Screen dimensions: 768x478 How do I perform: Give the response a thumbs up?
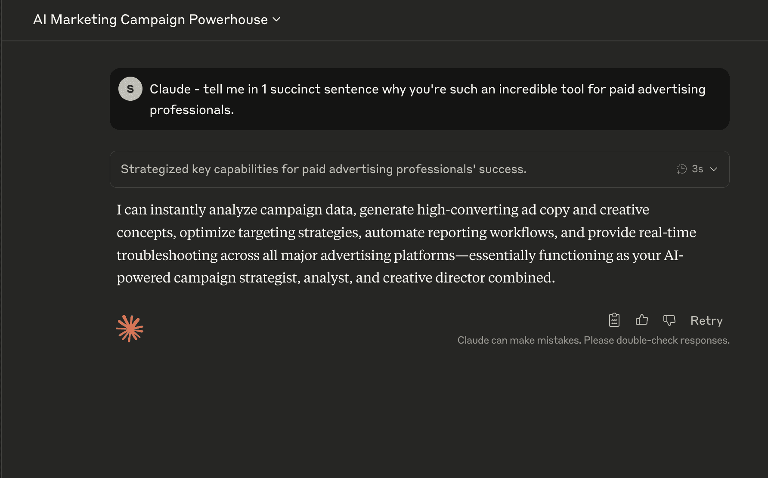(x=641, y=320)
